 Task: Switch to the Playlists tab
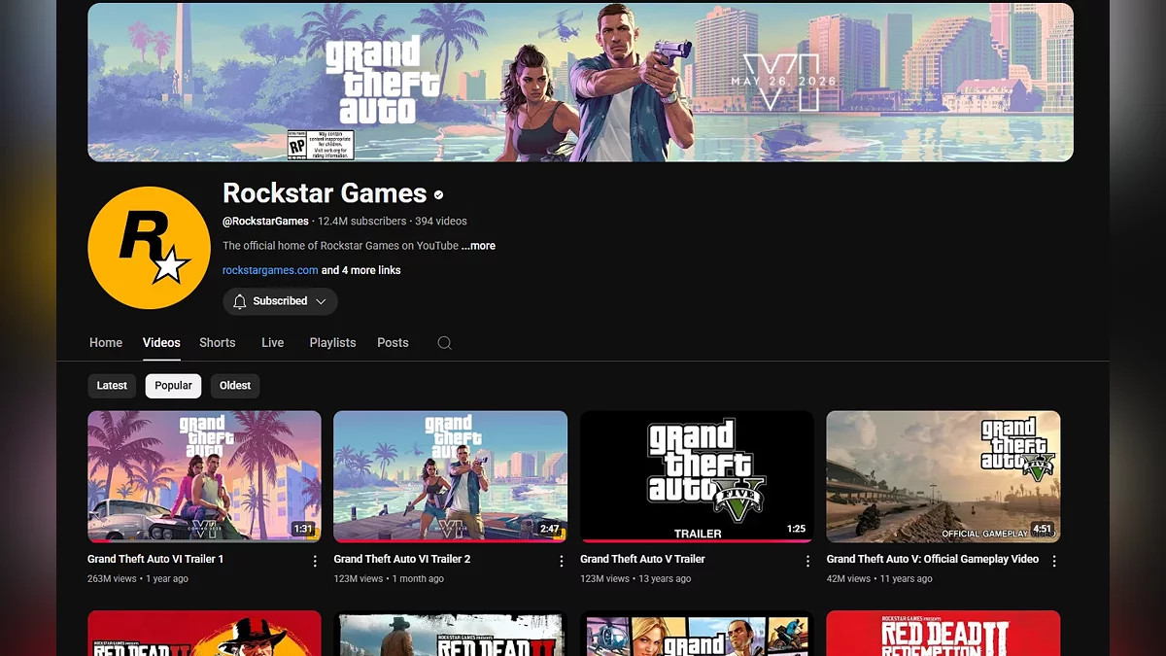(332, 343)
